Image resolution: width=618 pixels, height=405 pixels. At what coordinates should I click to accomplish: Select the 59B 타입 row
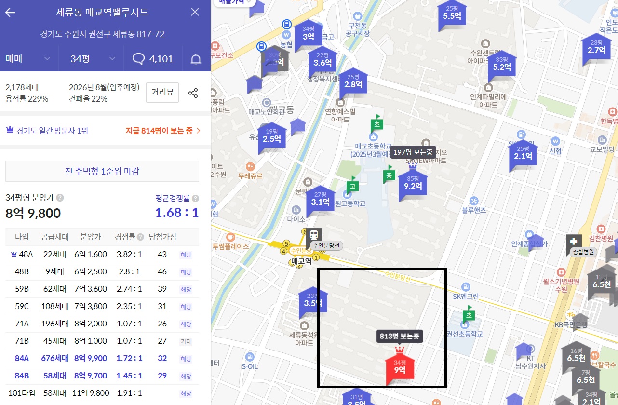click(102, 289)
